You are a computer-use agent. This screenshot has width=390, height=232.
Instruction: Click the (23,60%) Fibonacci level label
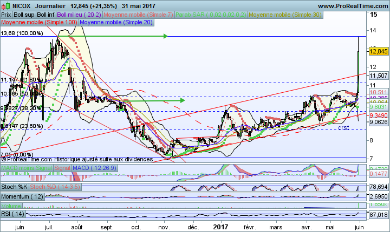[x=31, y=126]
